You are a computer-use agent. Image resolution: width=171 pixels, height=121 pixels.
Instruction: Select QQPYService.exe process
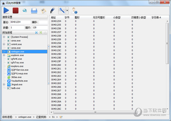tap(20, 70)
